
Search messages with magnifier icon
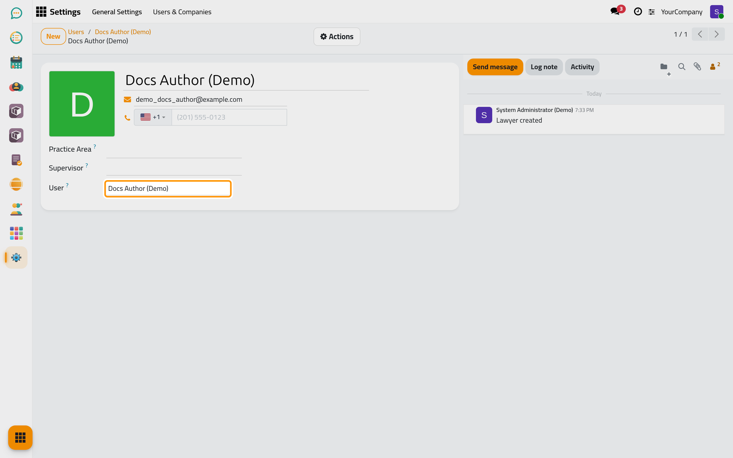(x=681, y=67)
